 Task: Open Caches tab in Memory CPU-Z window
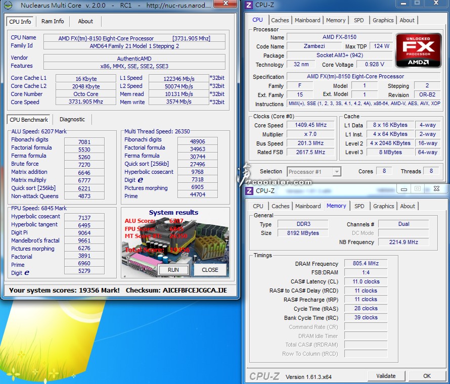tap(281, 206)
